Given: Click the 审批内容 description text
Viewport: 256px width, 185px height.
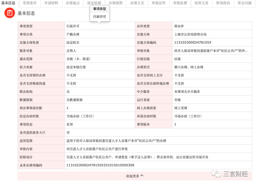Looking at the screenshot, I should 97,149.
